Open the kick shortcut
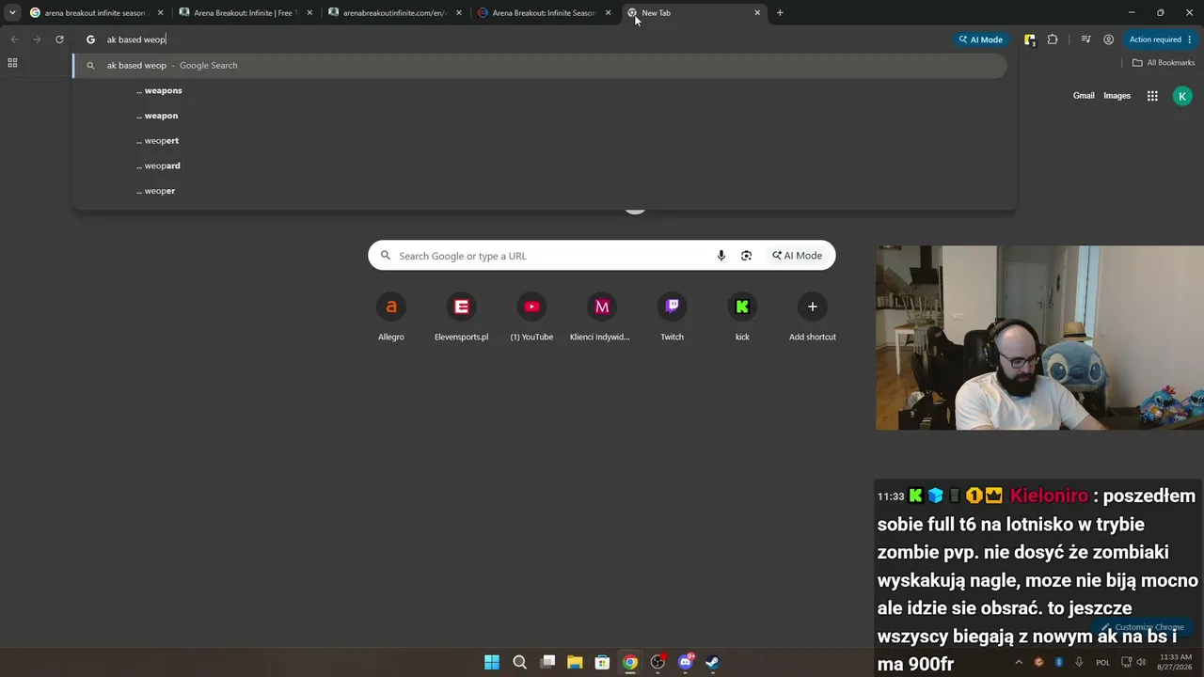Screen dimensions: 1204x677 click(x=742, y=317)
